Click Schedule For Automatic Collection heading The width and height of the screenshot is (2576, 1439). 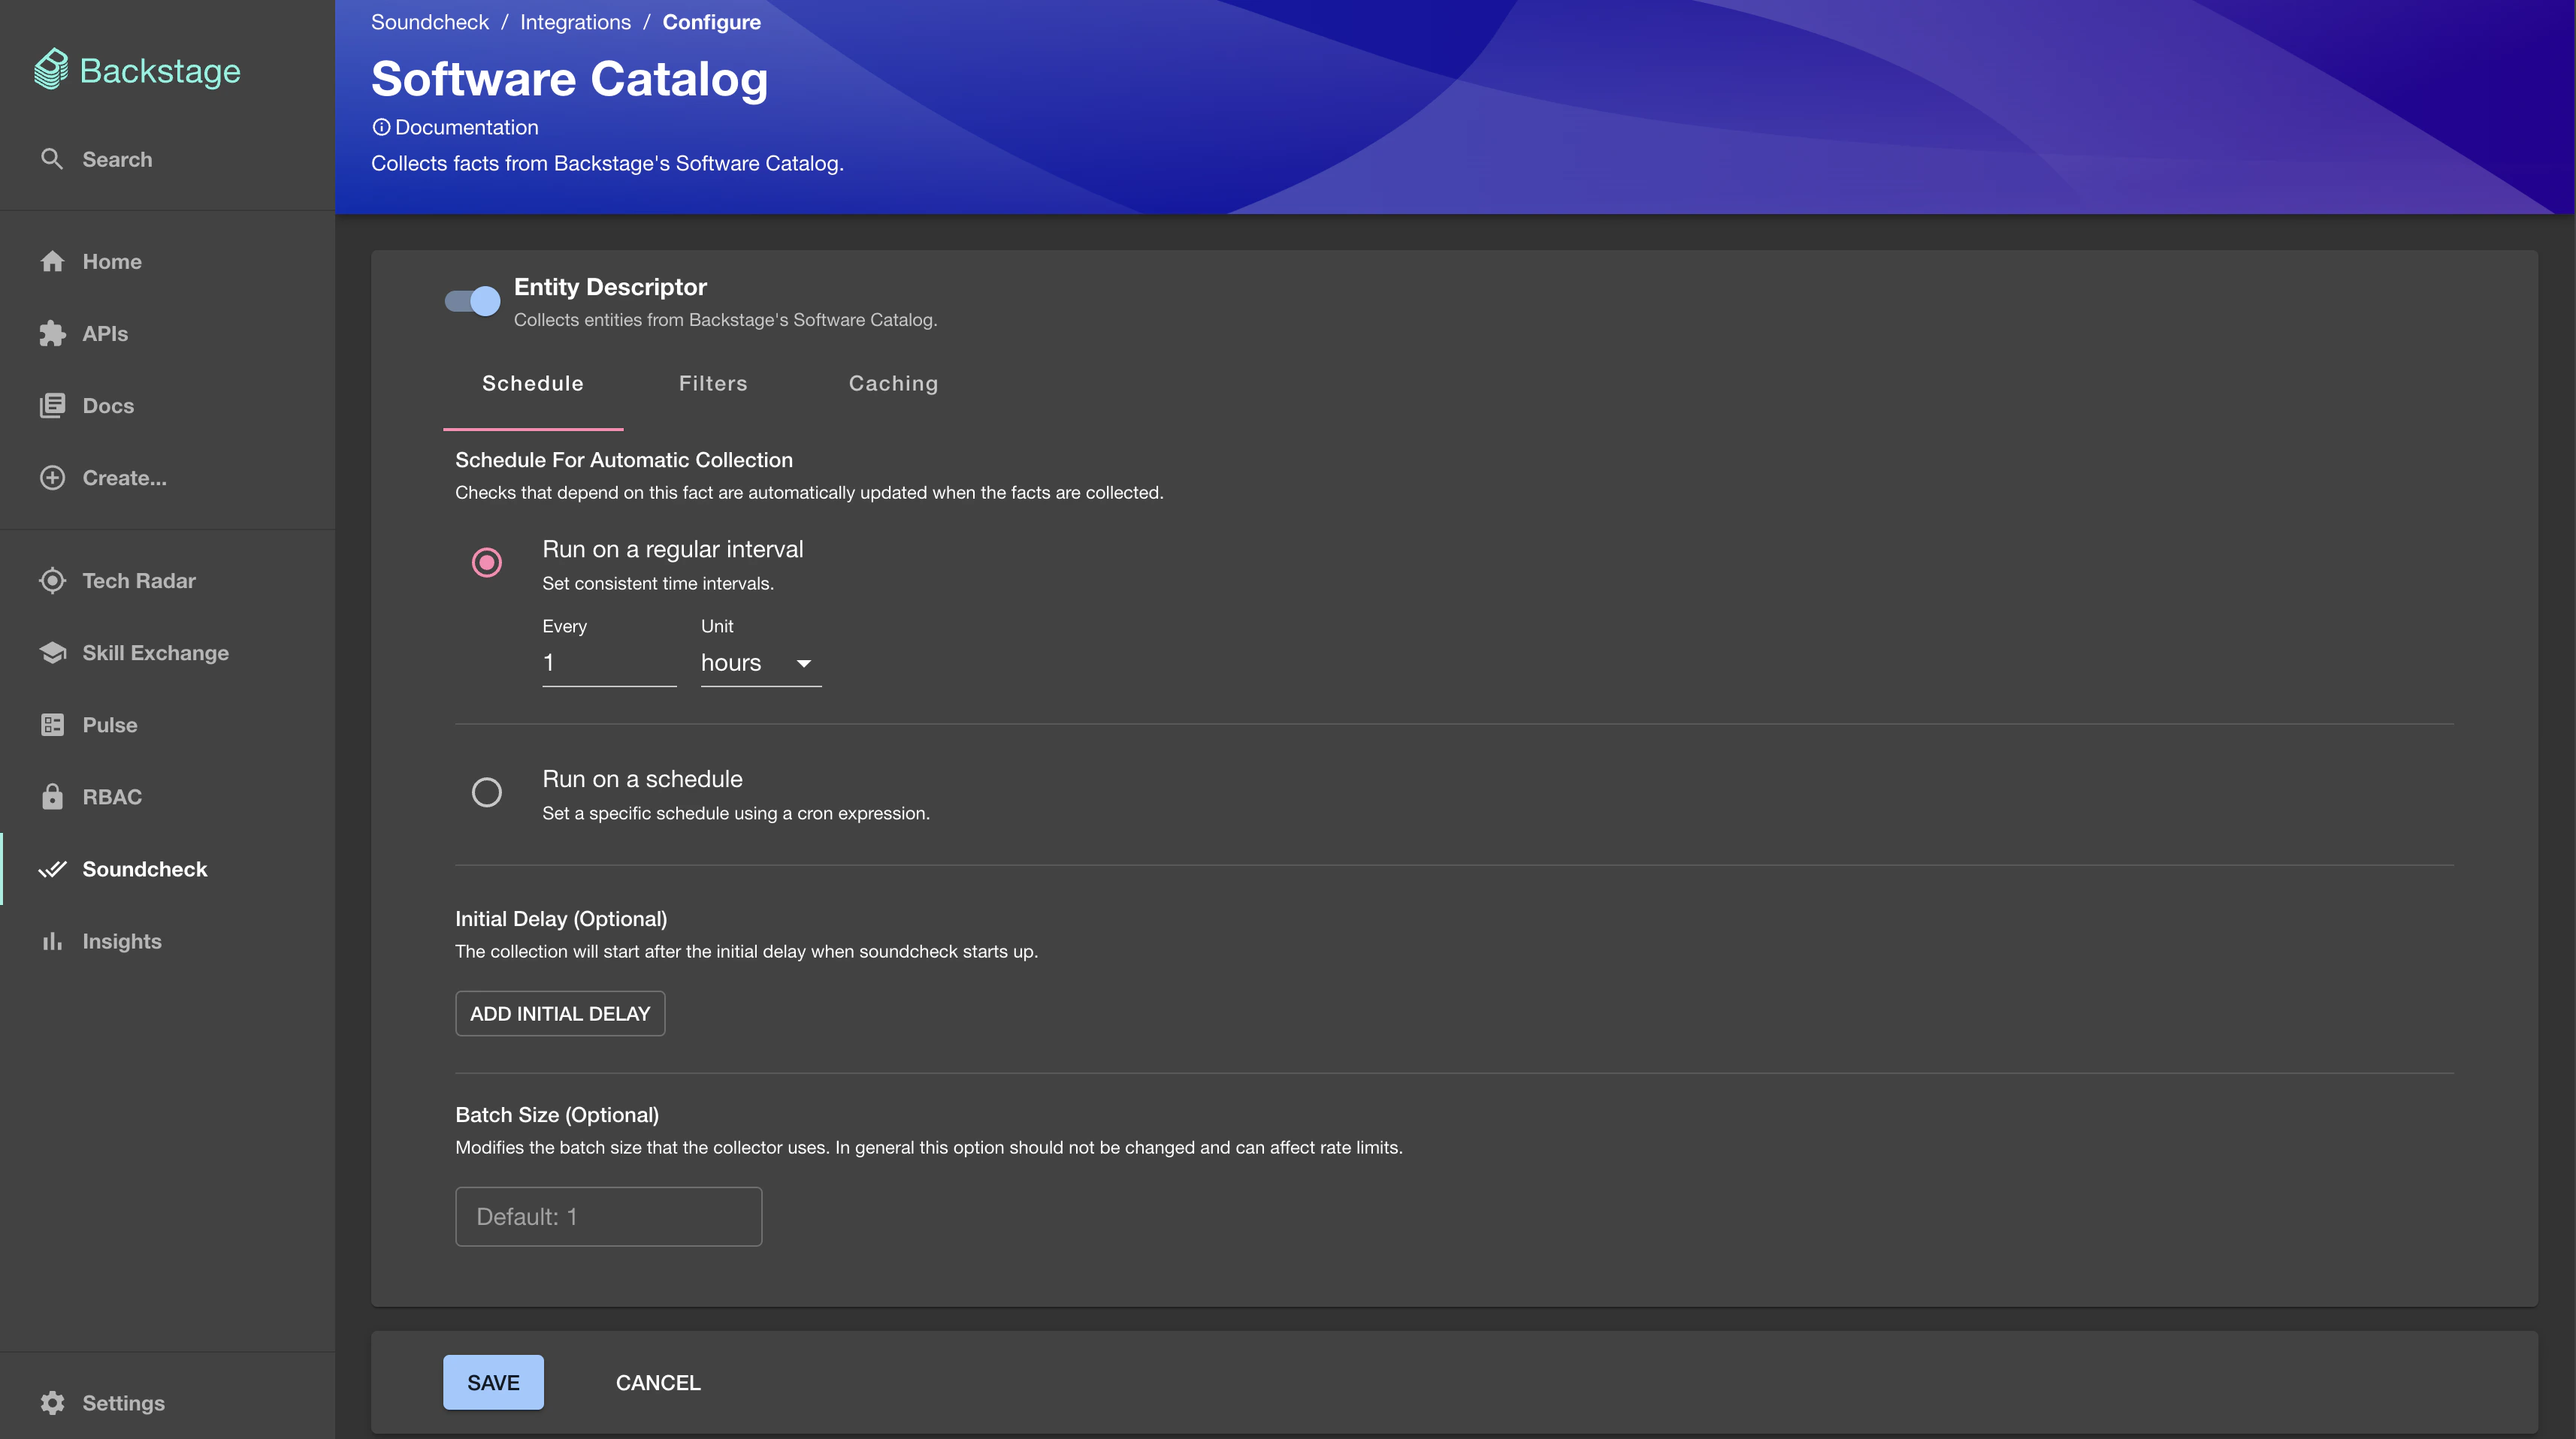pos(623,460)
